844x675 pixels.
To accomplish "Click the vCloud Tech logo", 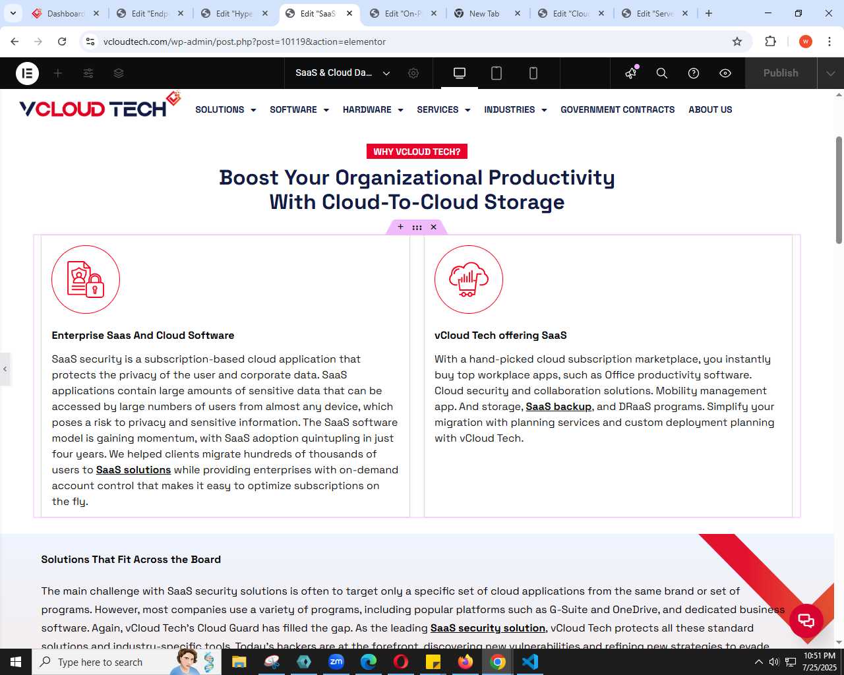I will tap(100, 105).
